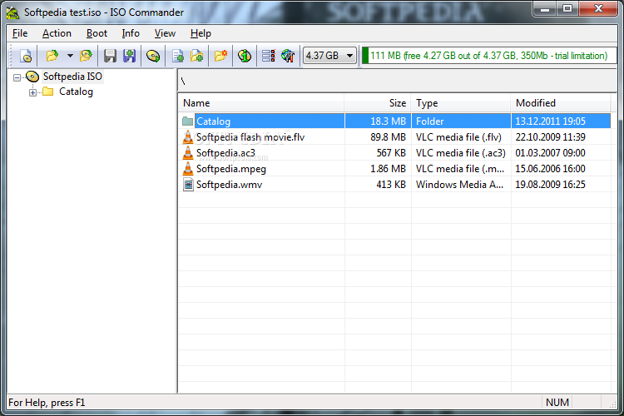Screen dimensions: 624x416
Task: Select Catalog folder in the tree
Action: coord(76,92)
